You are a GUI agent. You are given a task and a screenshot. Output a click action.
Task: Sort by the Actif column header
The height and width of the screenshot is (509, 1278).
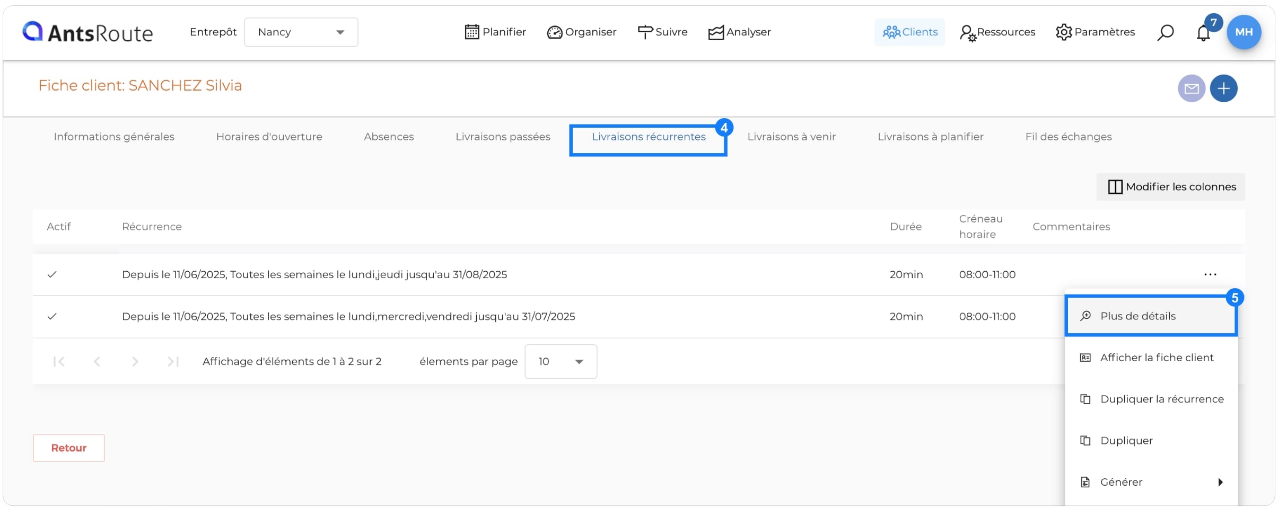(x=58, y=227)
